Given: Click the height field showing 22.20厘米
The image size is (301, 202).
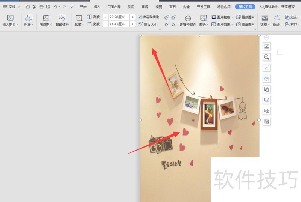Looking at the screenshot, I should pos(119,17).
